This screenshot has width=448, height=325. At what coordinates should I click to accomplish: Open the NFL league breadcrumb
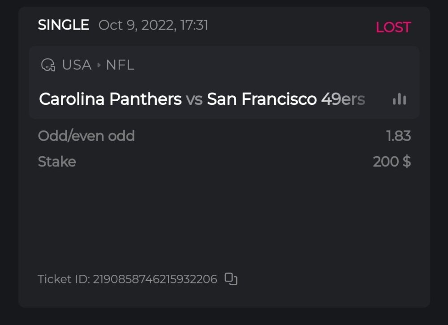click(120, 65)
